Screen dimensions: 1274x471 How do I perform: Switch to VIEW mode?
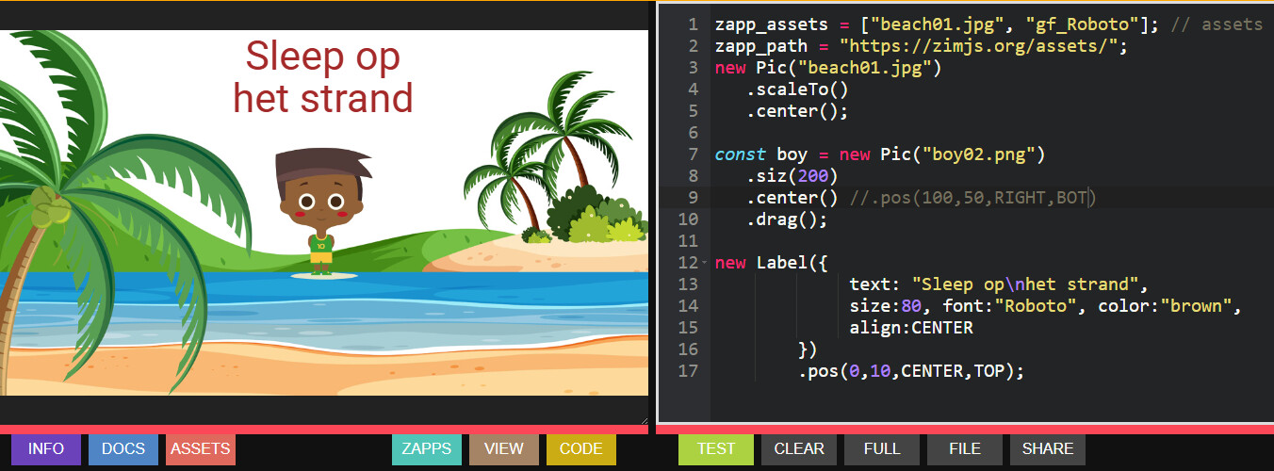(x=504, y=448)
